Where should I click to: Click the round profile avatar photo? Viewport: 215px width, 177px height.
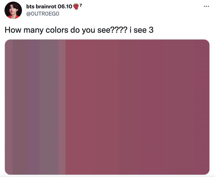click(13, 10)
